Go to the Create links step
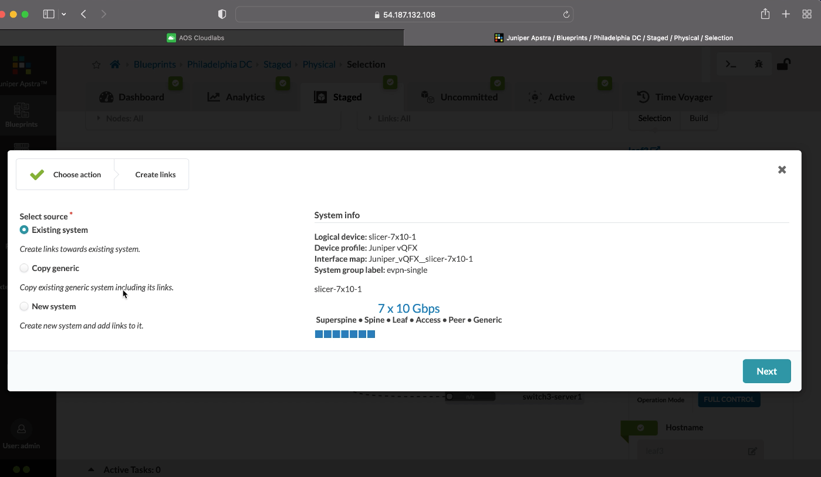This screenshot has height=477, width=821. (x=155, y=174)
